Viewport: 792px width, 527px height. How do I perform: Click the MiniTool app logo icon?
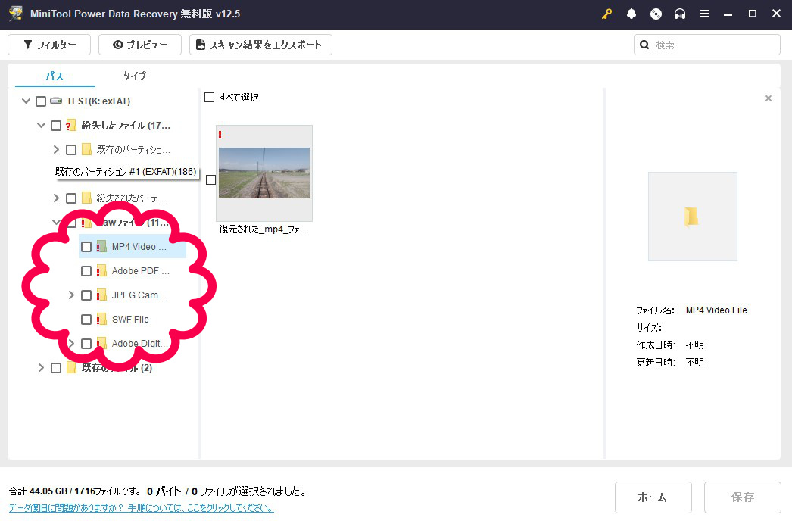point(16,13)
